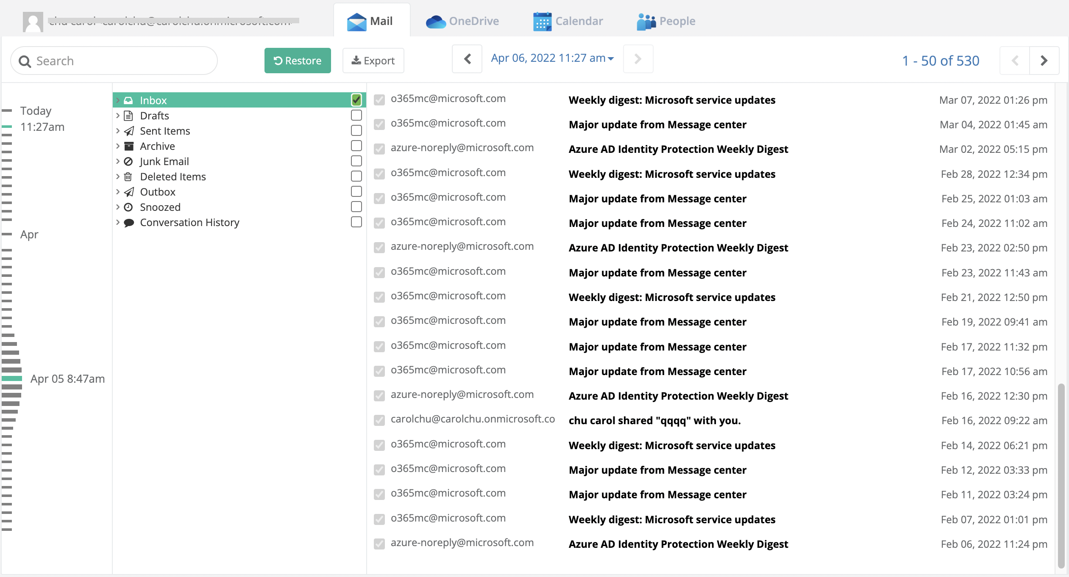Check the Drafts folder checkbox
The image size is (1069, 577).
[356, 115]
